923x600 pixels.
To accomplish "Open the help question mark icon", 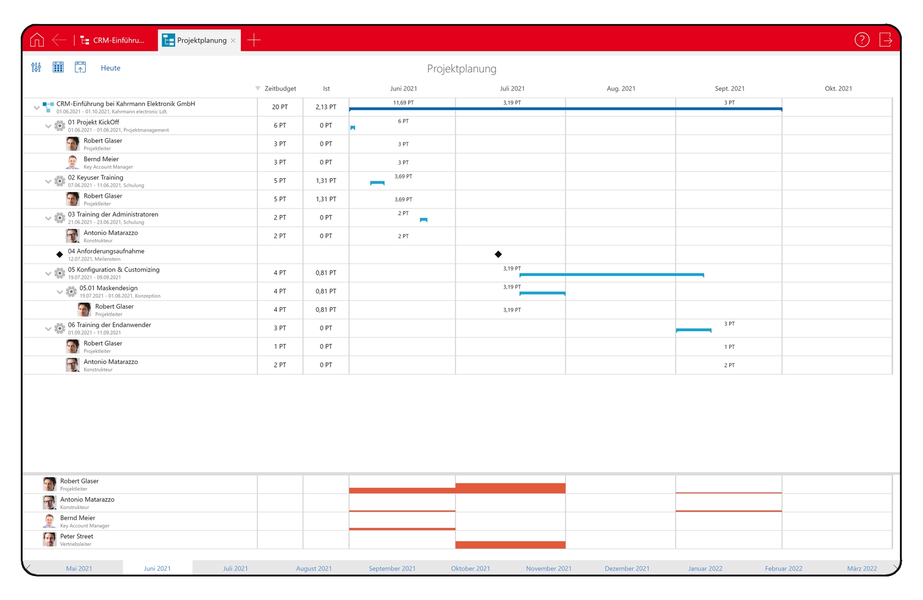I will 862,40.
